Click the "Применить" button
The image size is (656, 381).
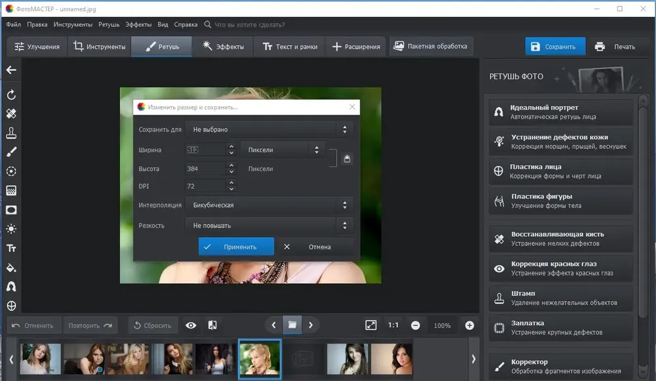point(236,247)
